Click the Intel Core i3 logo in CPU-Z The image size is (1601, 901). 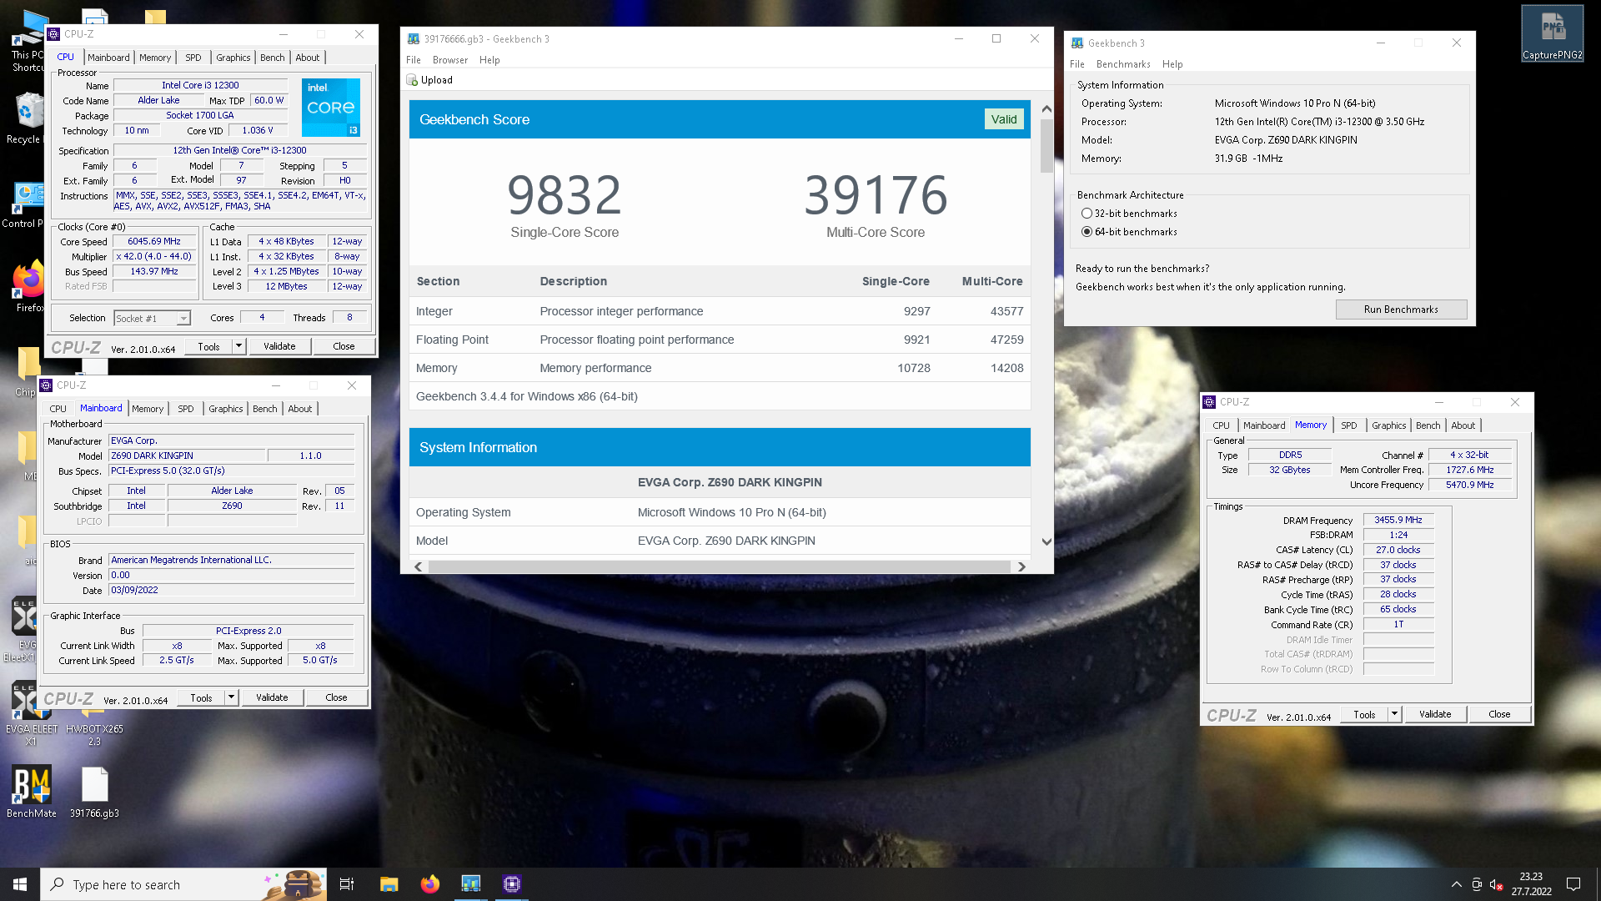(x=331, y=108)
